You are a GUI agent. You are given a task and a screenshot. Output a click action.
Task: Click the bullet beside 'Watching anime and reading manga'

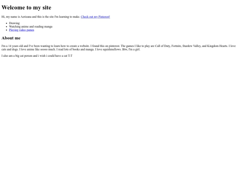(x=6, y=27)
